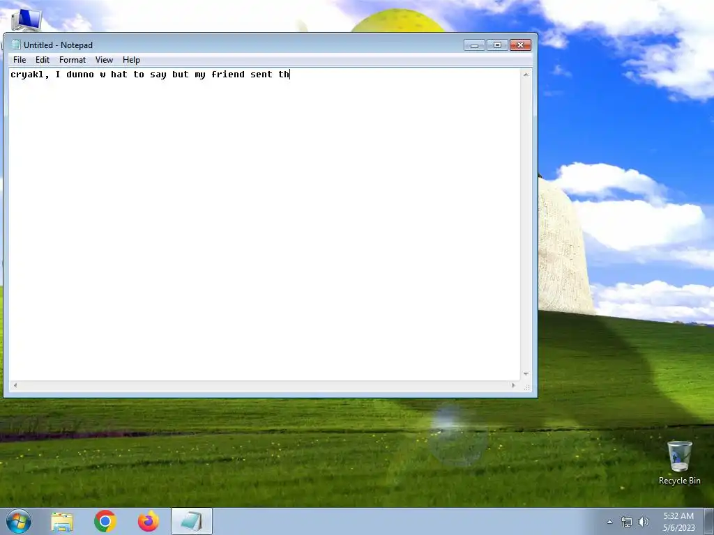Click inside the Notepad text area

(x=264, y=225)
